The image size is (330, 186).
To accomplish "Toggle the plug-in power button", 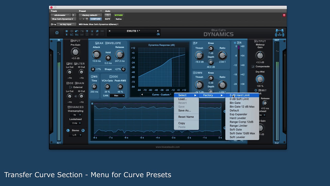I will [57, 33].
